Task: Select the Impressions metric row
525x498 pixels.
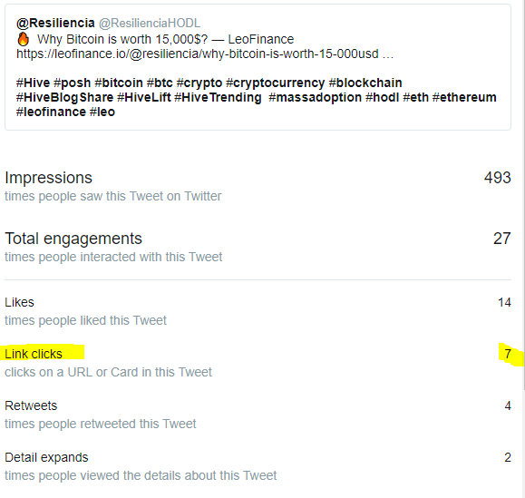Action: click(x=258, y=186)
